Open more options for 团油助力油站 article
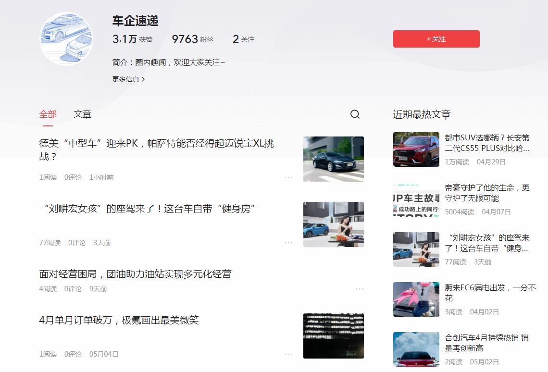Image resolution: width=548 pixels, height=372 pixels. click(x=360, y=289)
